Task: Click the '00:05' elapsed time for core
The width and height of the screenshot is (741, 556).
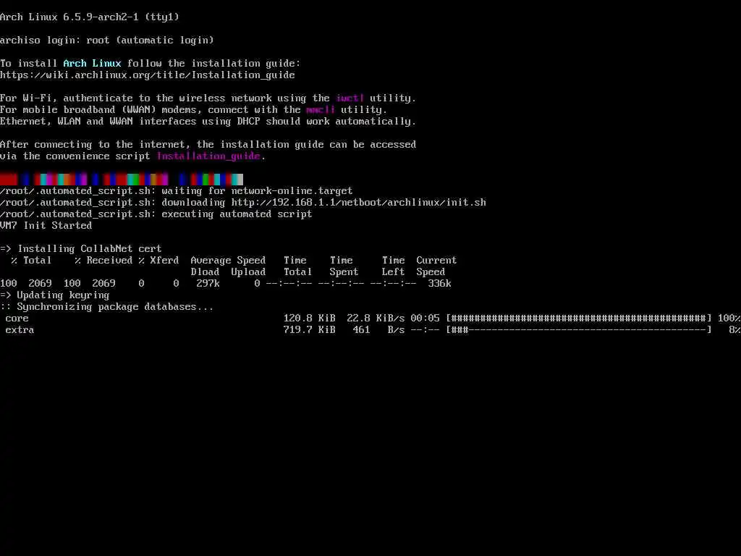Action: coord(425,319)
